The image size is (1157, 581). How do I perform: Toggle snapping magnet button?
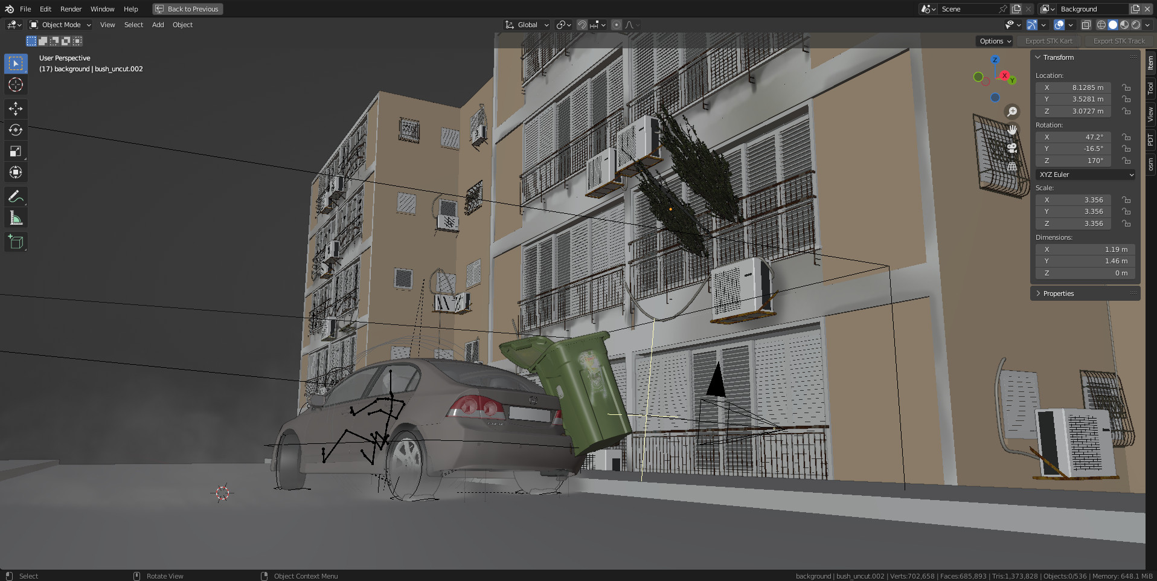[582, 25]
